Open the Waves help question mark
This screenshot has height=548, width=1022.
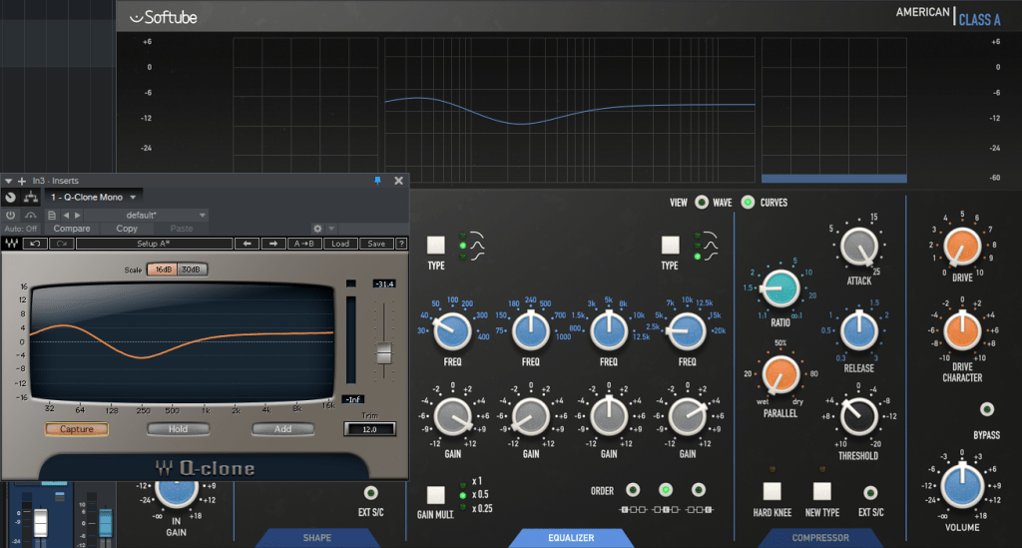pos(401,244)
